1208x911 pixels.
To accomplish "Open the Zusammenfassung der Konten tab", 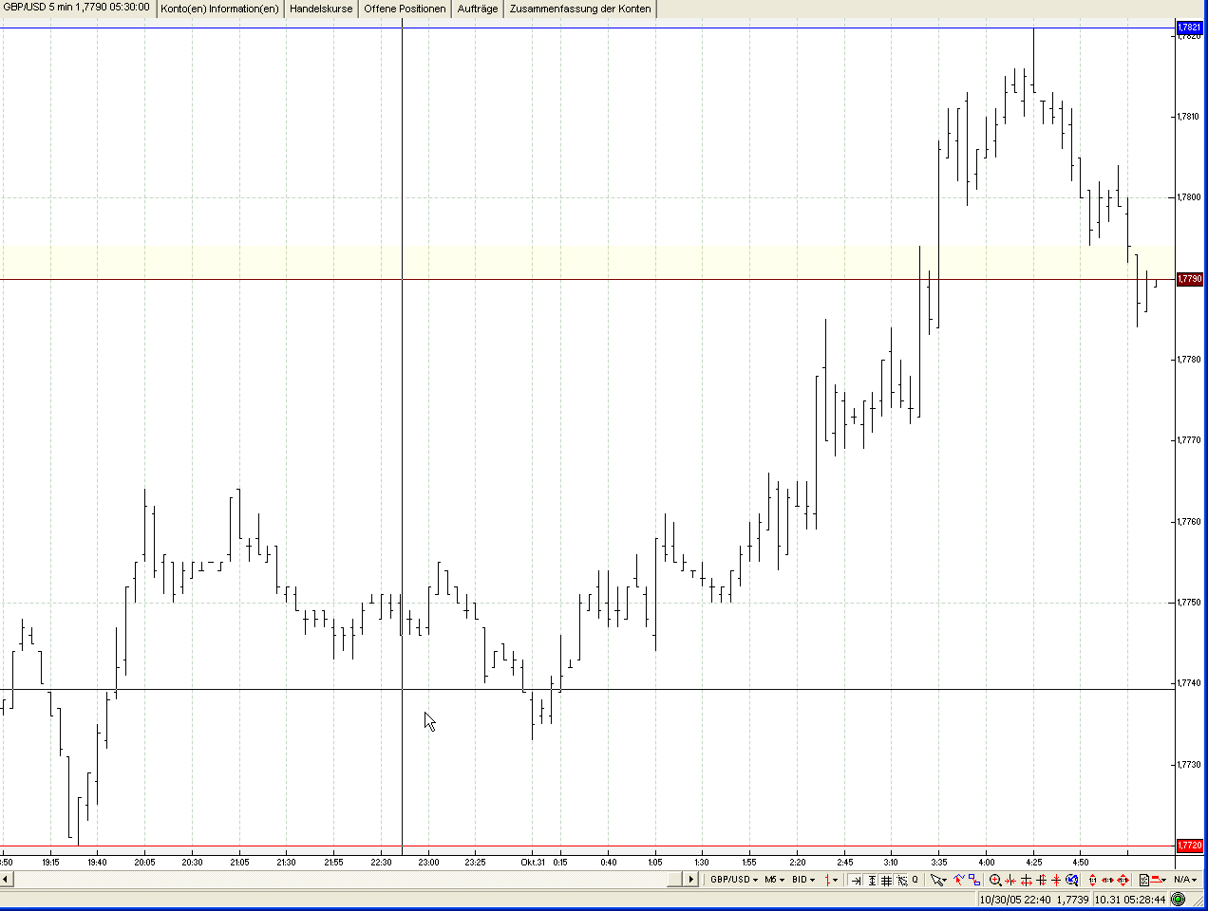I will pyautogui.click(x=580, y=9).
